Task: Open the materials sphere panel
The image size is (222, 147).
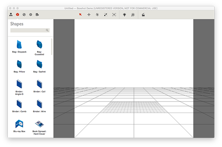Action: (24, 14)
